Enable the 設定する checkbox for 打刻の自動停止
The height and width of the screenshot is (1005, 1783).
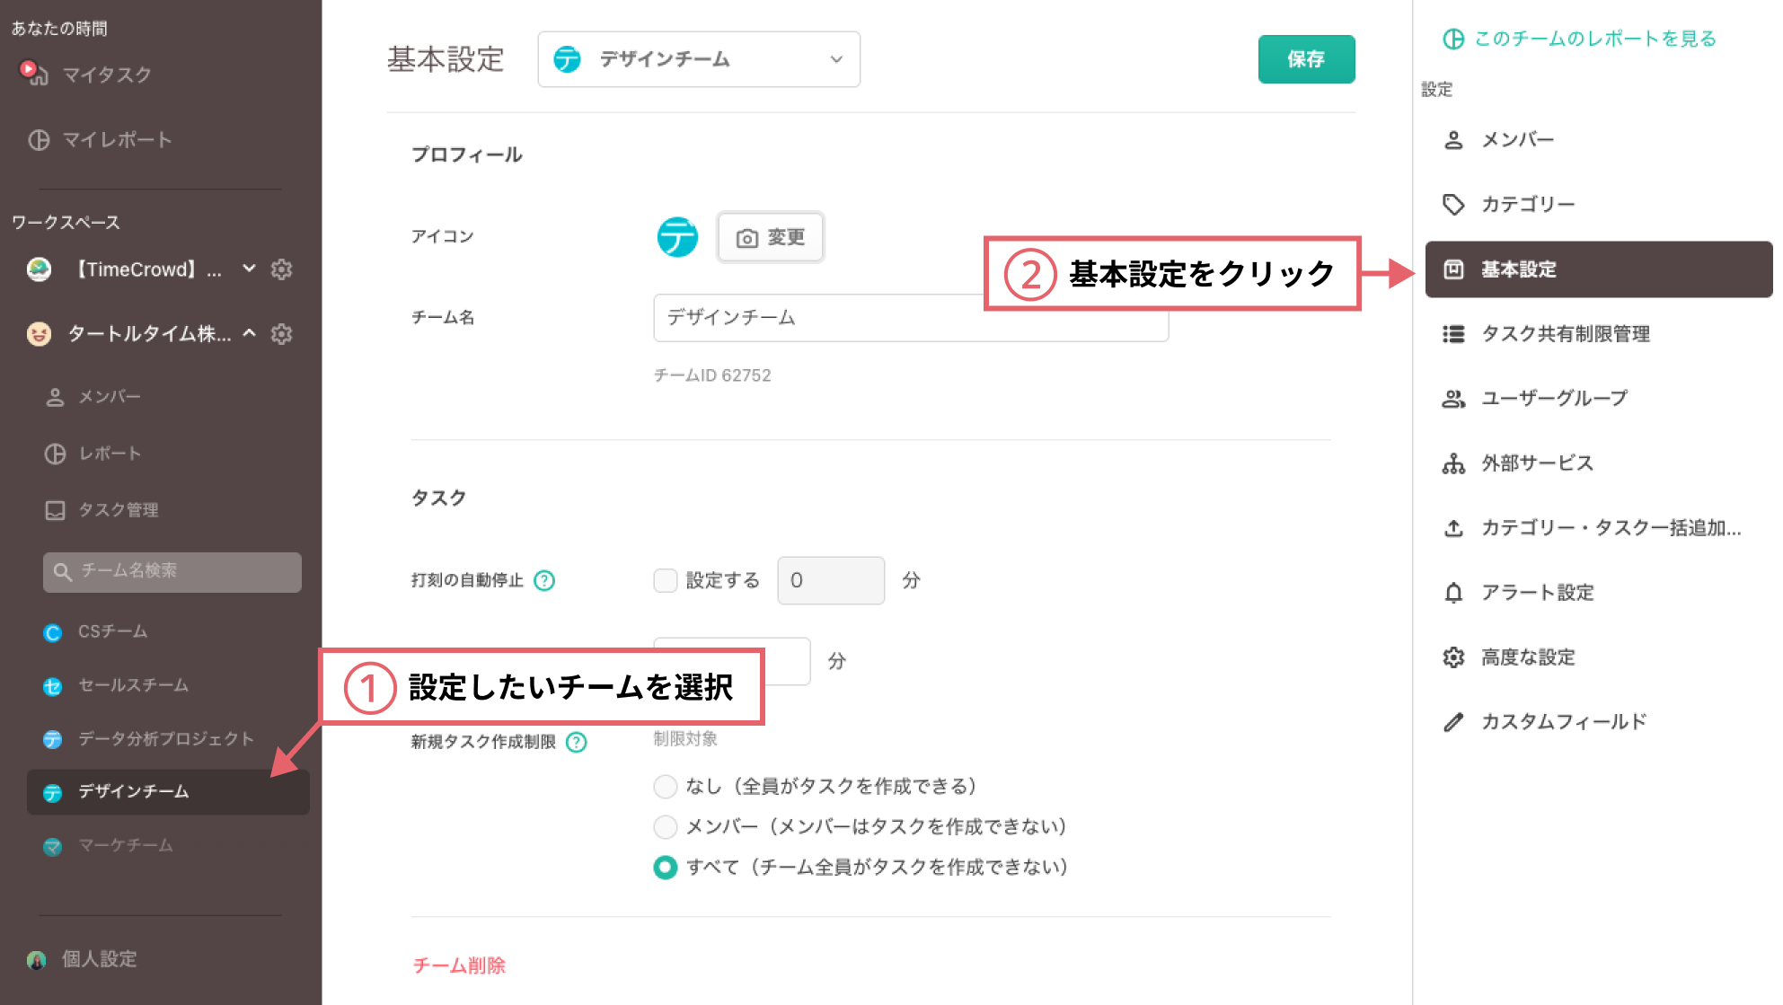coord(665,580)
